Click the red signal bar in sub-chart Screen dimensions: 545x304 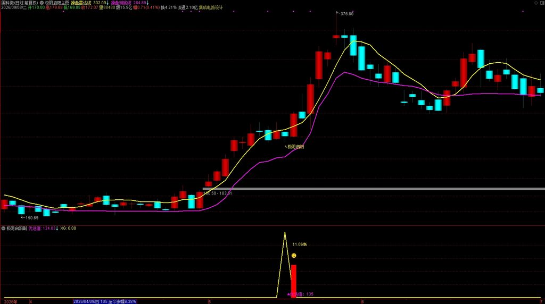pos(294,281)
